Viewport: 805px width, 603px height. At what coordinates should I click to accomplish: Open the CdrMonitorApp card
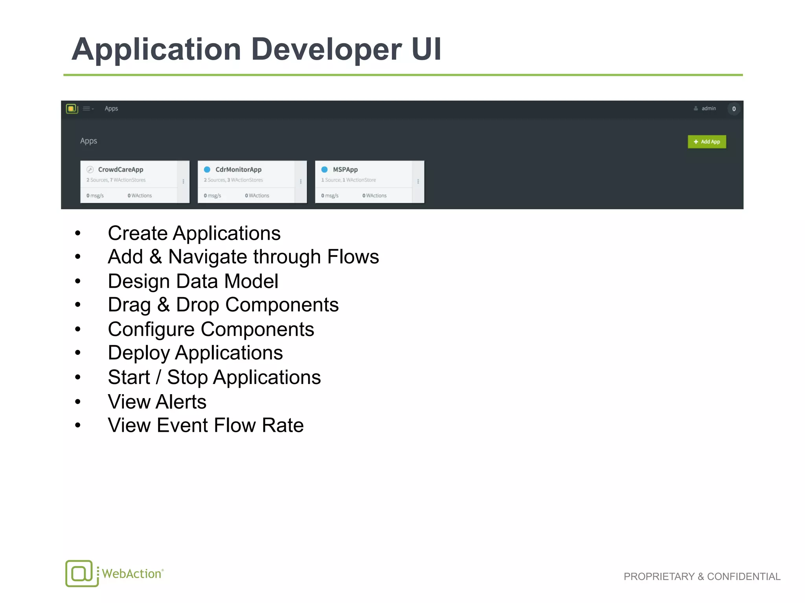pos(252,182)
